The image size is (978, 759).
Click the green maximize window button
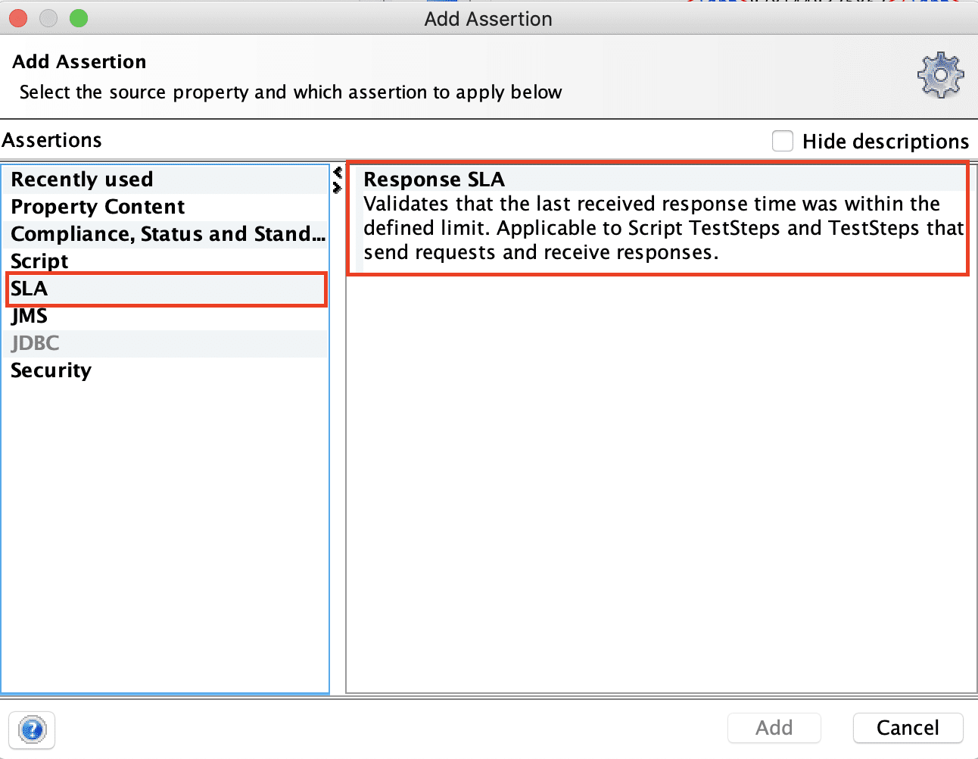tap(79, 18)
